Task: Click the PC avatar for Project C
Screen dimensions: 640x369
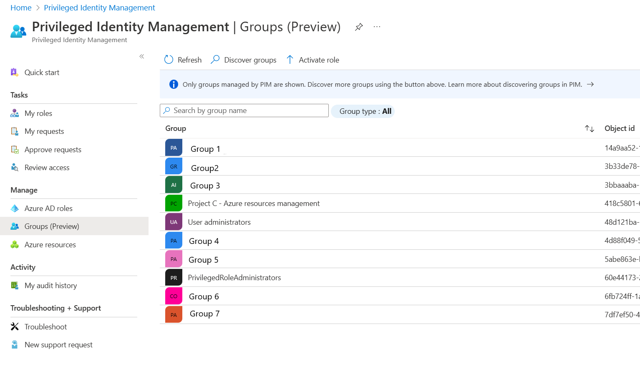Action: click(x=174, y=203)
